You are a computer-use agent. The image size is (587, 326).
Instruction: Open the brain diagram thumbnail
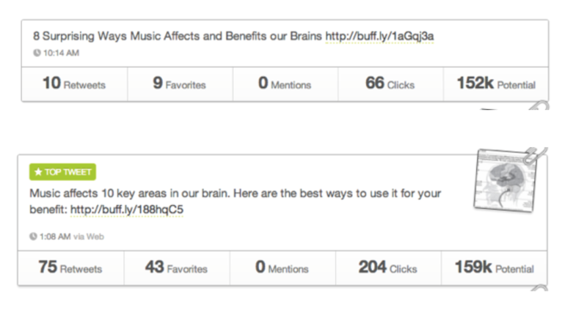(505, 181)
